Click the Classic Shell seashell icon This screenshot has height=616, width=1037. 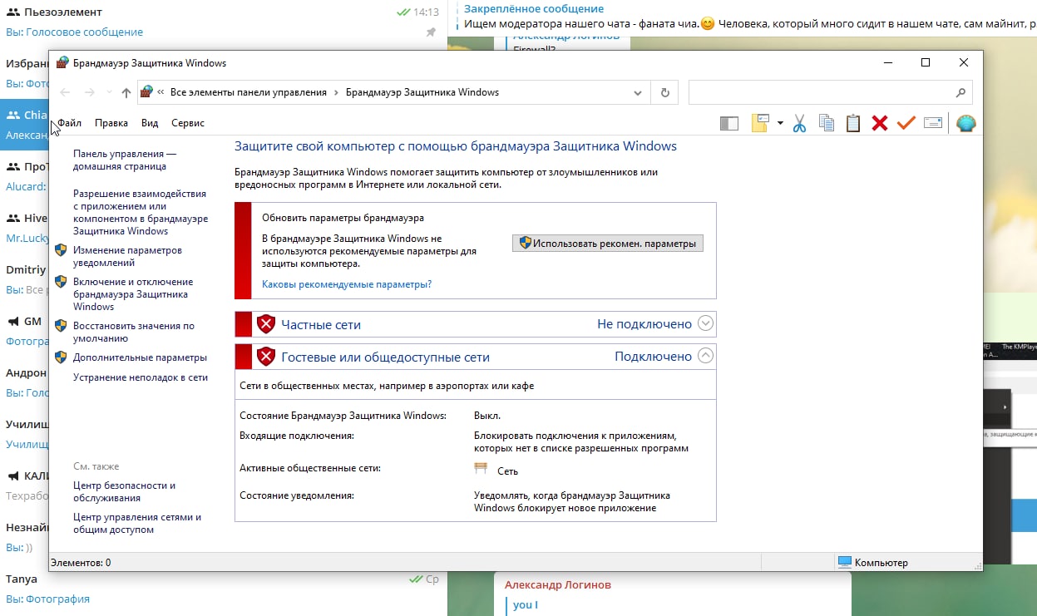(965, 123)
